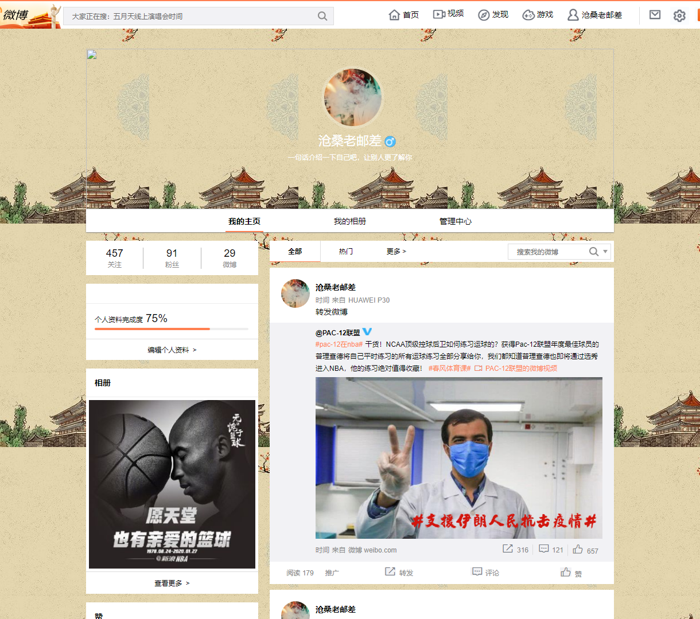Click the repost icon showing 316
700x619 pixels.
point(508,549)
